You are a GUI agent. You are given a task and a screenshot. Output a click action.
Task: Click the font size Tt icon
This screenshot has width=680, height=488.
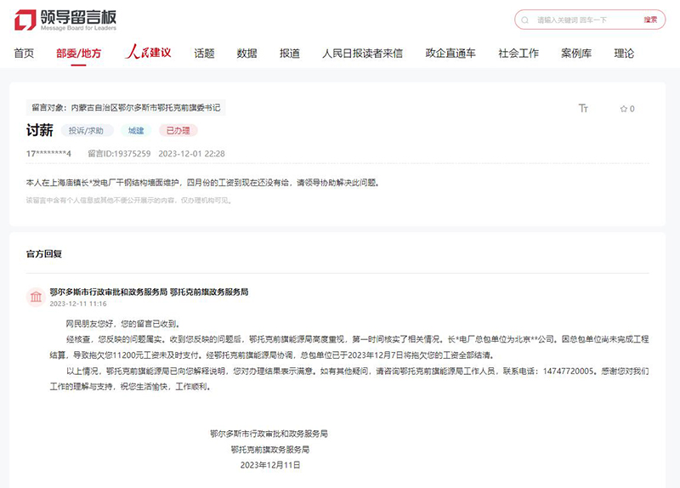click(583, 109)
